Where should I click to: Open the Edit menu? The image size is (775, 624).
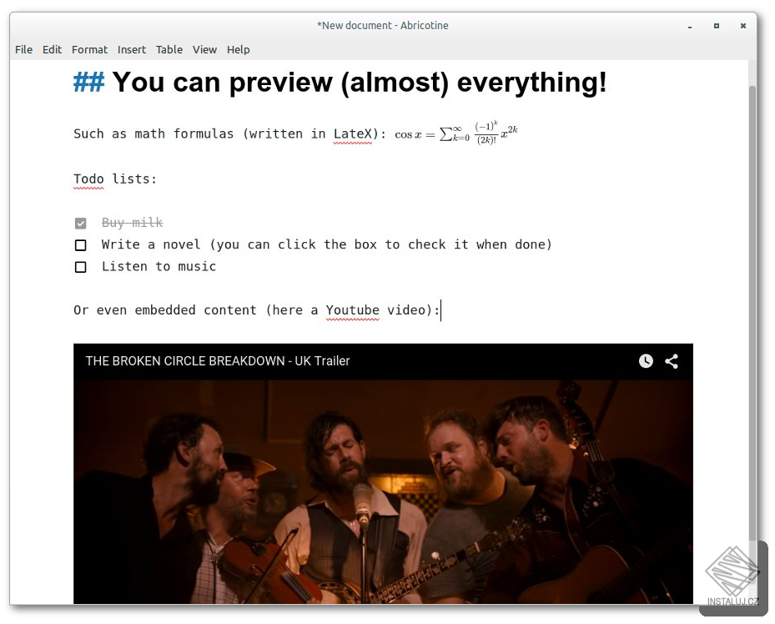[52, 49]
